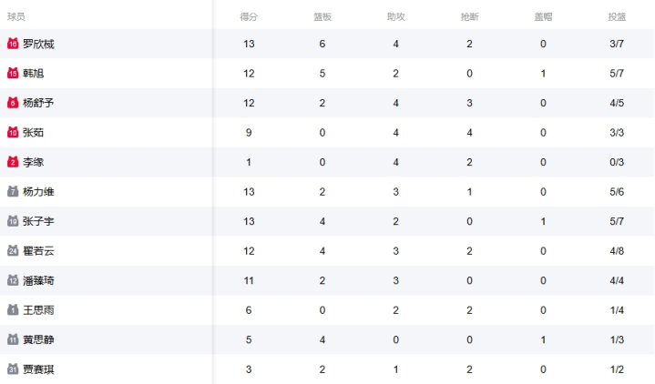Click the gray jersey icon beside 杨力维

coord(13,192)
